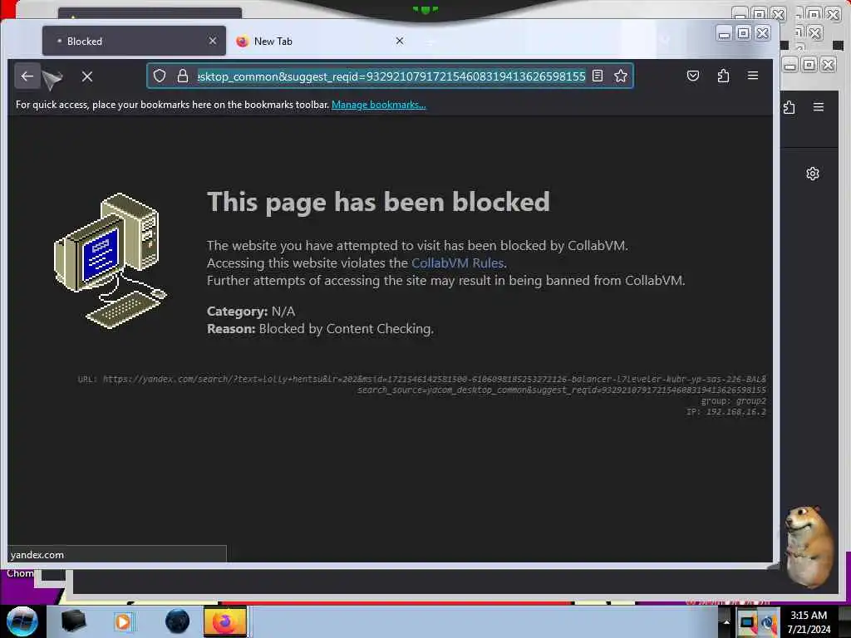Open Manage bookmarks link
851x638 pixels.
pyautogui.click(x=379, y=105)
